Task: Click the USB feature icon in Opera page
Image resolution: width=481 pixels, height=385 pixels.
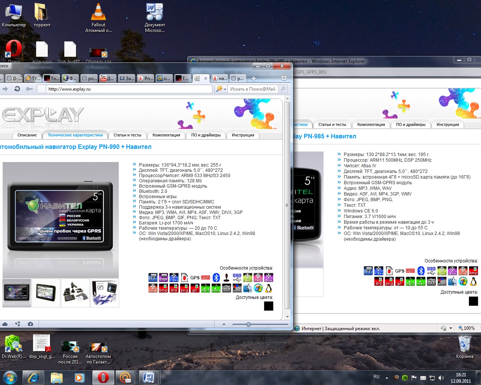Action: tap(237, 278)
